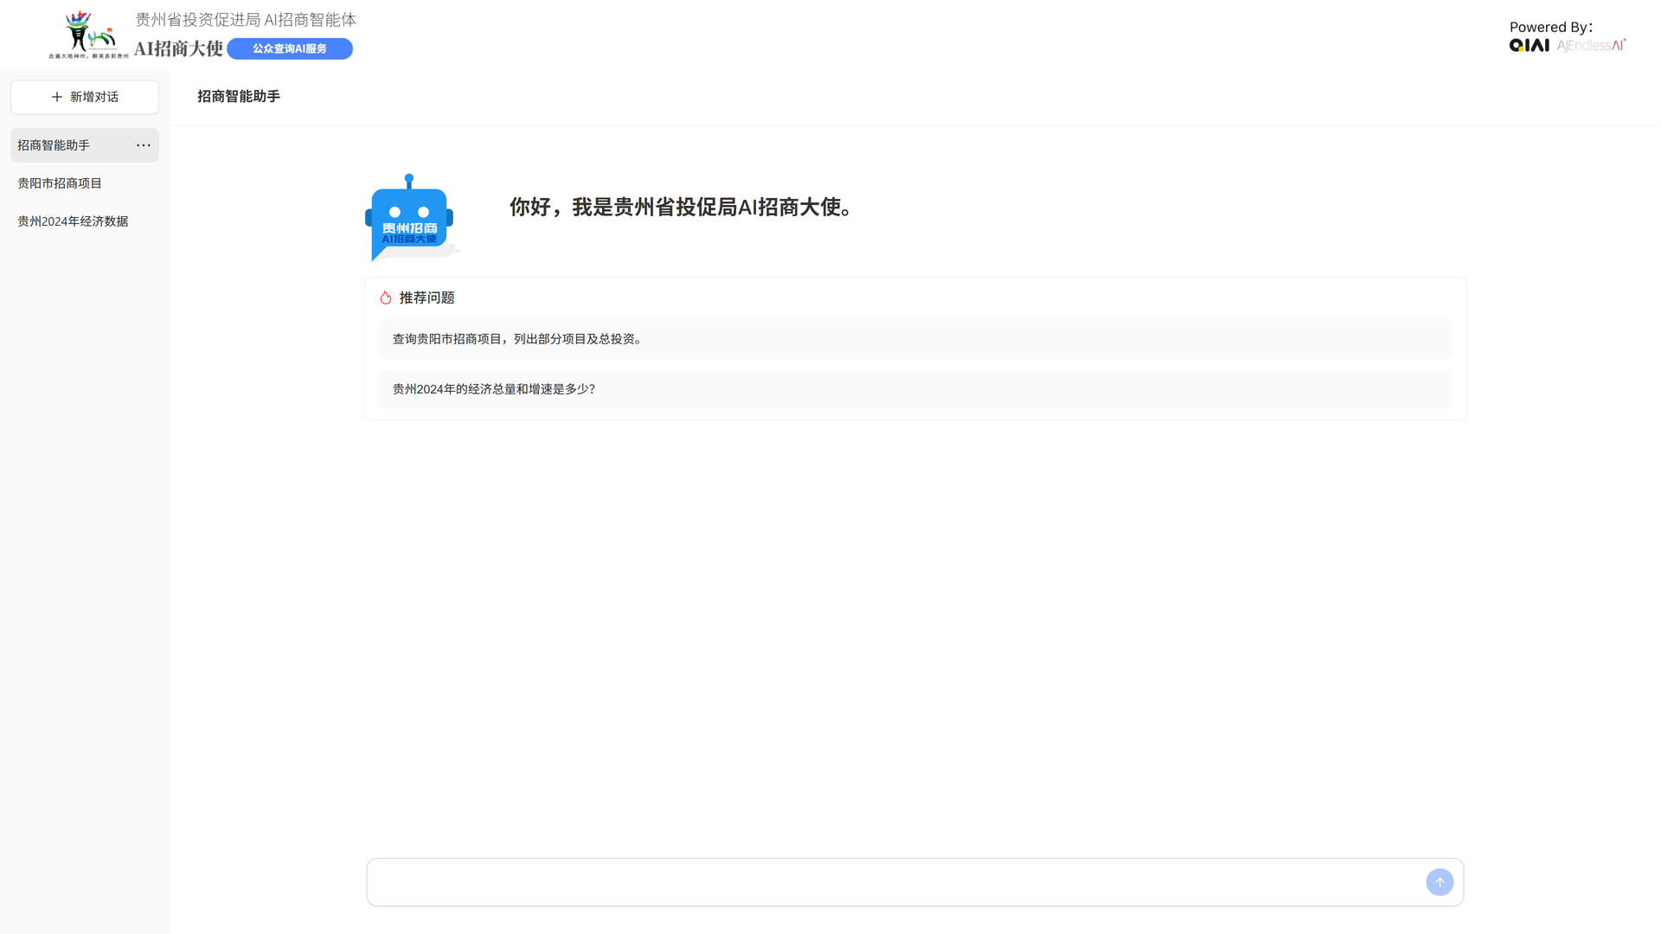Click the 招商智能助手 page title
Viewport: 1661px width, 934px height.
click(239, 96)
